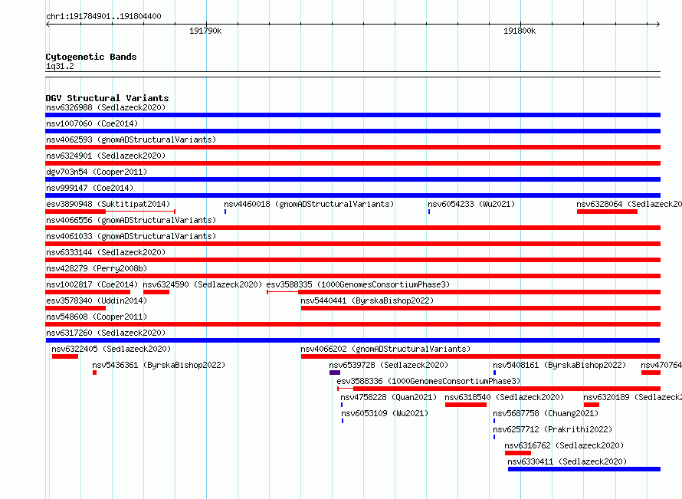
Task: Select nsv6318540 (Sedlazeck2020) label
Action: [504, 397]
